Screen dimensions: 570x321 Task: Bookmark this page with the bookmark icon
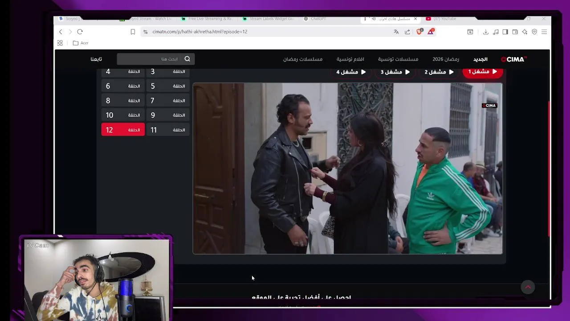(133, 32)
